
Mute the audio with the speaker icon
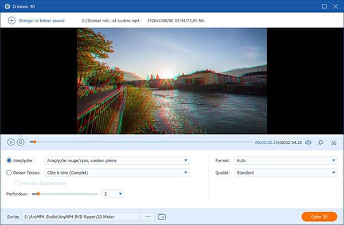coord(308,143)
